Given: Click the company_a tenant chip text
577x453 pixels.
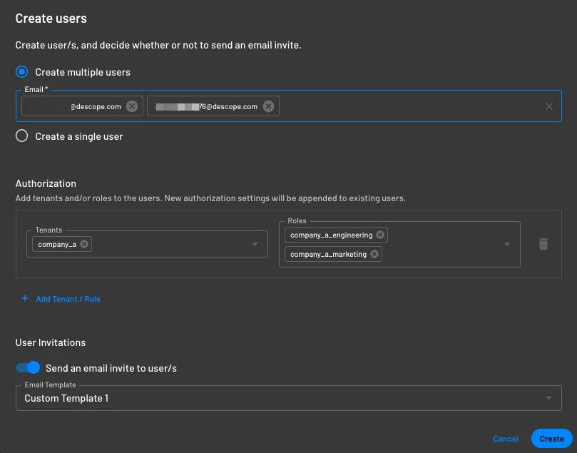Looking at the screenshot, I should coord(57,245).
